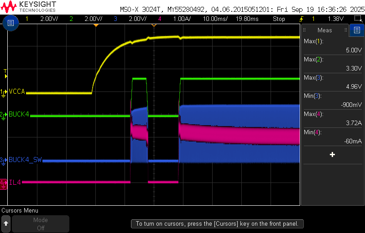This screenshot has height=233, width=365.
Task: Click the BUCK4_SW channel label
Action: 25,160
